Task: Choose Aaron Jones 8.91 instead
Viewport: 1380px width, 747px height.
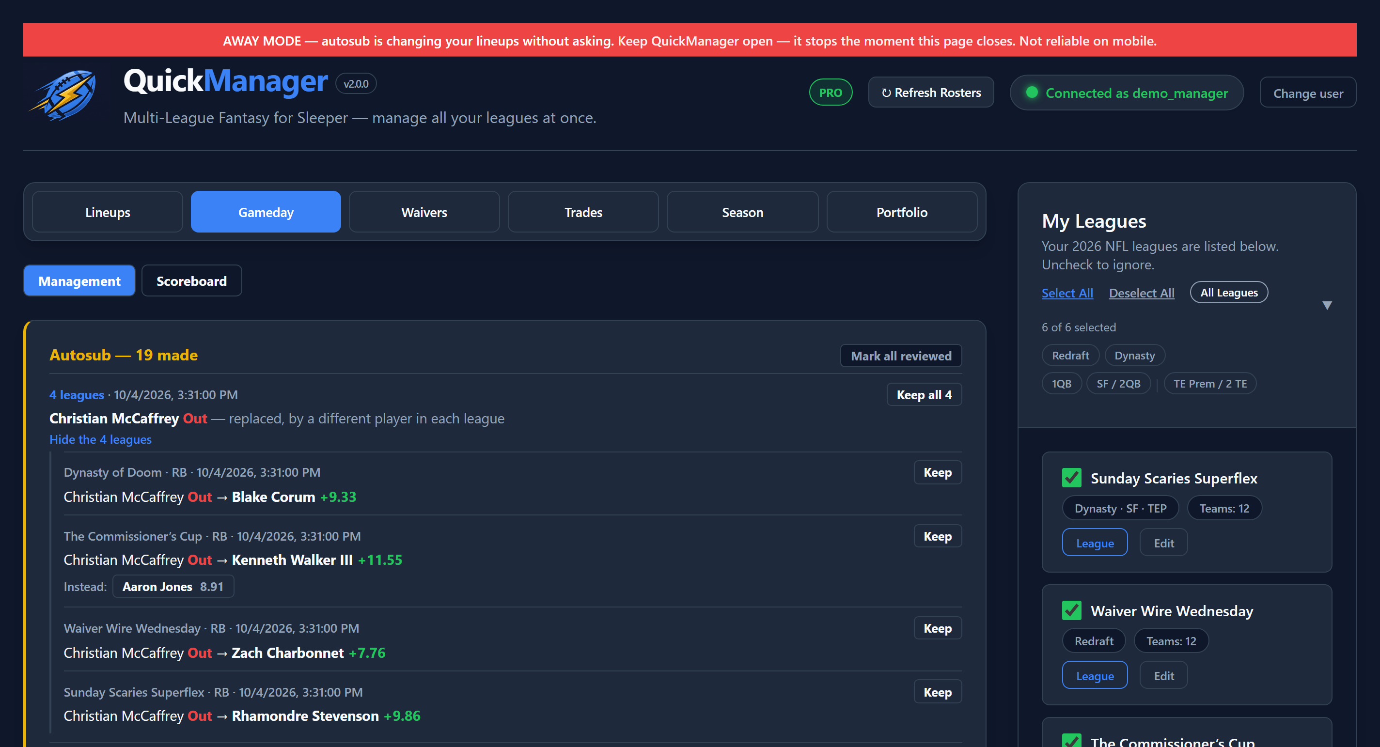Action: (173, 586)
